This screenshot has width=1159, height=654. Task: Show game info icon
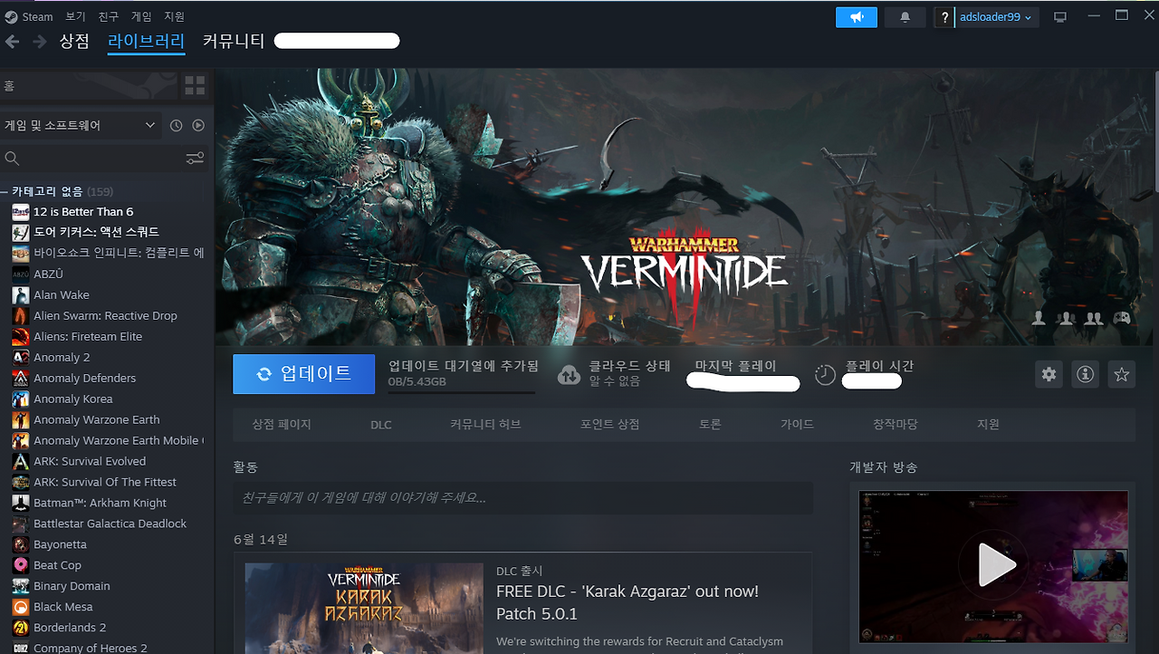(1085, 374)
